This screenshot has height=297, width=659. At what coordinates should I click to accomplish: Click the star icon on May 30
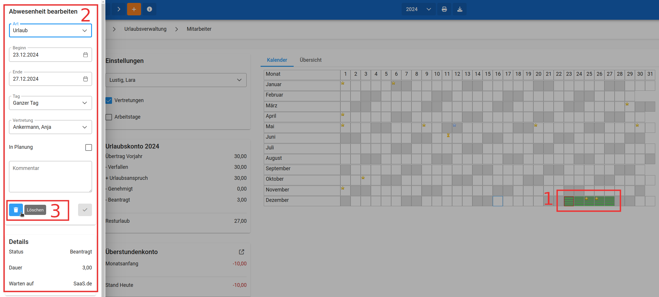click(x=637, y=125)
